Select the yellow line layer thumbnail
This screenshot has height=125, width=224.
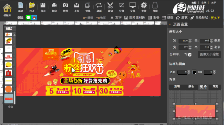point(9,81)
